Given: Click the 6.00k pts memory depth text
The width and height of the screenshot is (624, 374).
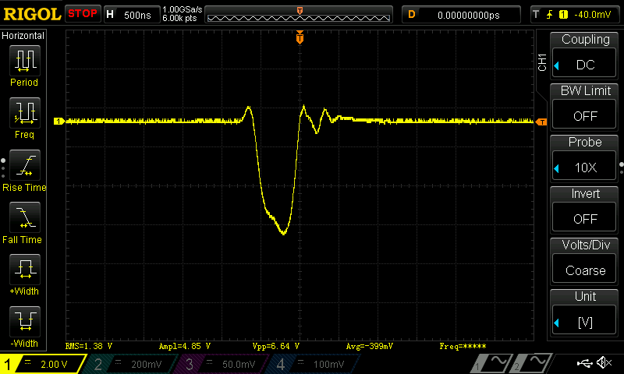Looking at the screenshot, I should 179,18.
